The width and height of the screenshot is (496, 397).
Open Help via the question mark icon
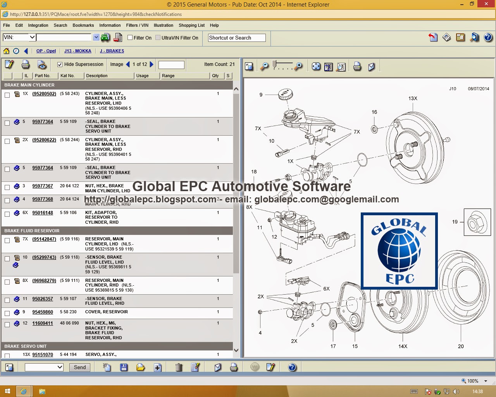click(x=487, y=38)
